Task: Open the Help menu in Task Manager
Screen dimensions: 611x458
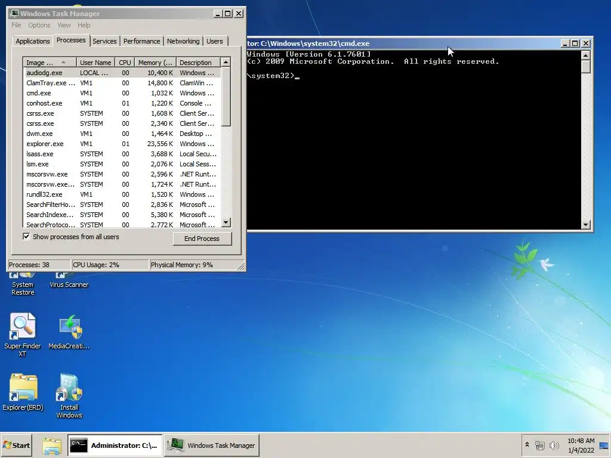Action: (84, 25)
